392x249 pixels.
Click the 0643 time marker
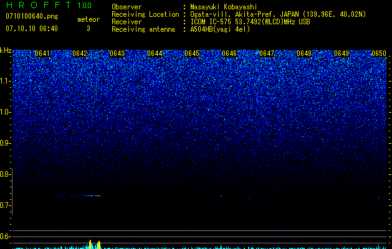coord(117,54)
